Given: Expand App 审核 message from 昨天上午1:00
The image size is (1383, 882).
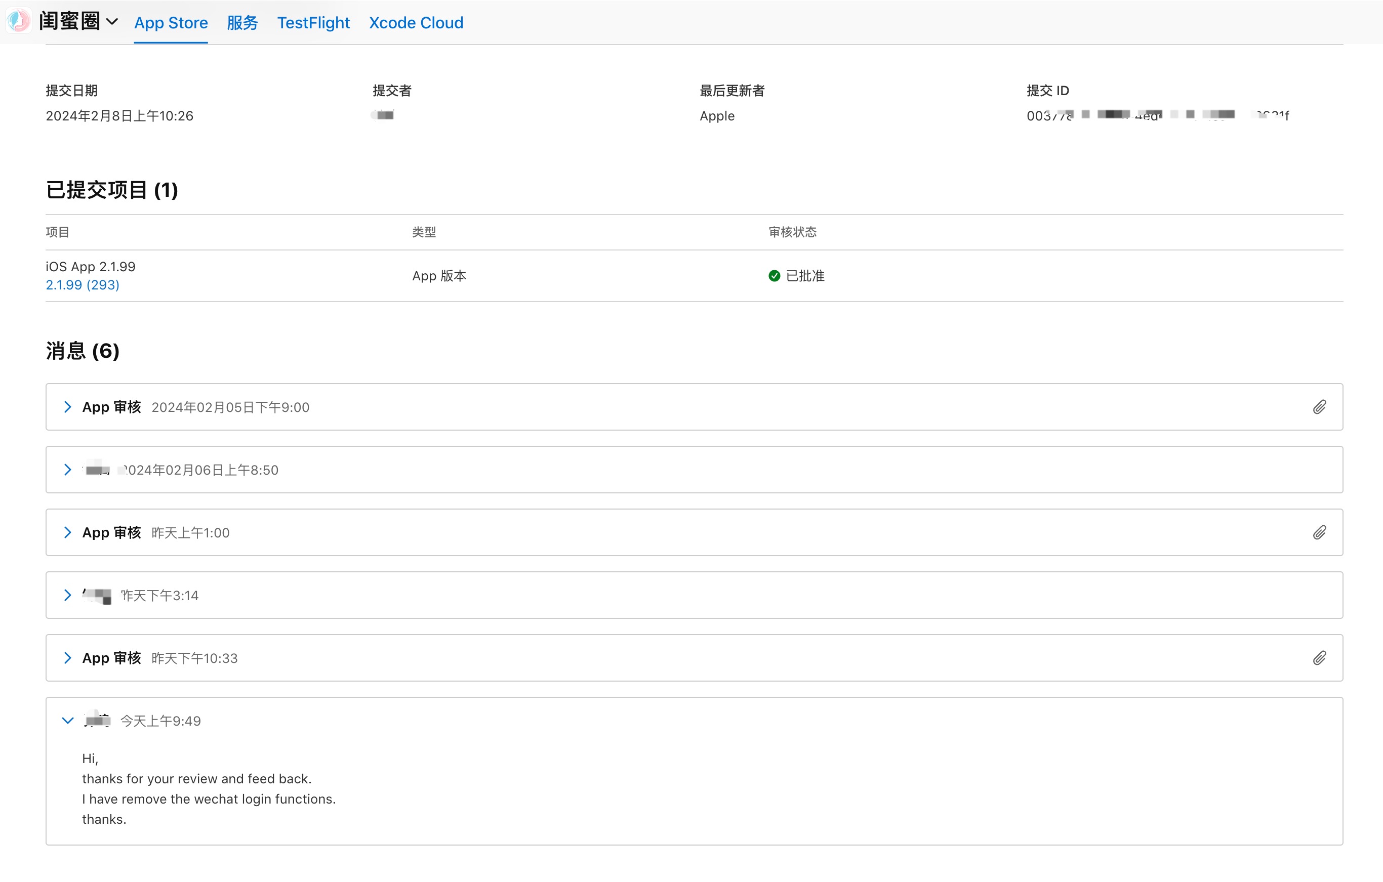Looking at the screenshot, I should click(68, 532).
